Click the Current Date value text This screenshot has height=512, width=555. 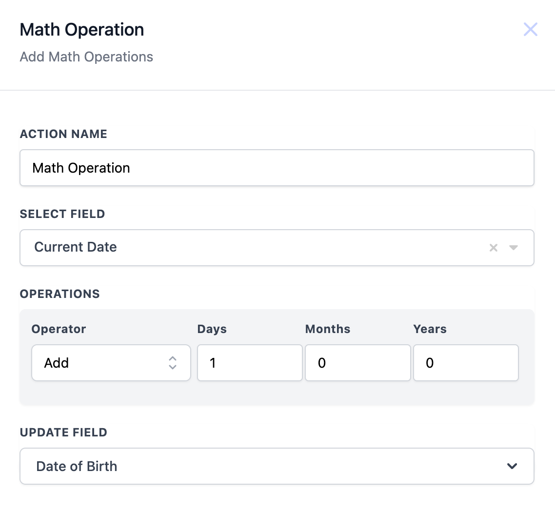76,247
